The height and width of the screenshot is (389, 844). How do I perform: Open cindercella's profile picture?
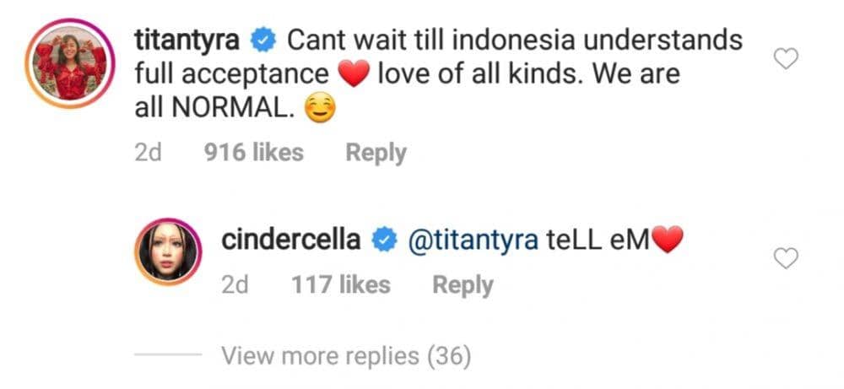(165, 253)
